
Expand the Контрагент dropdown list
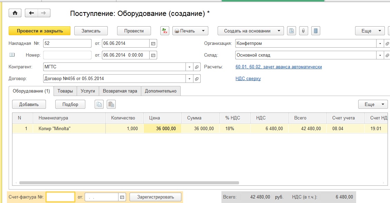coord(189,67)
